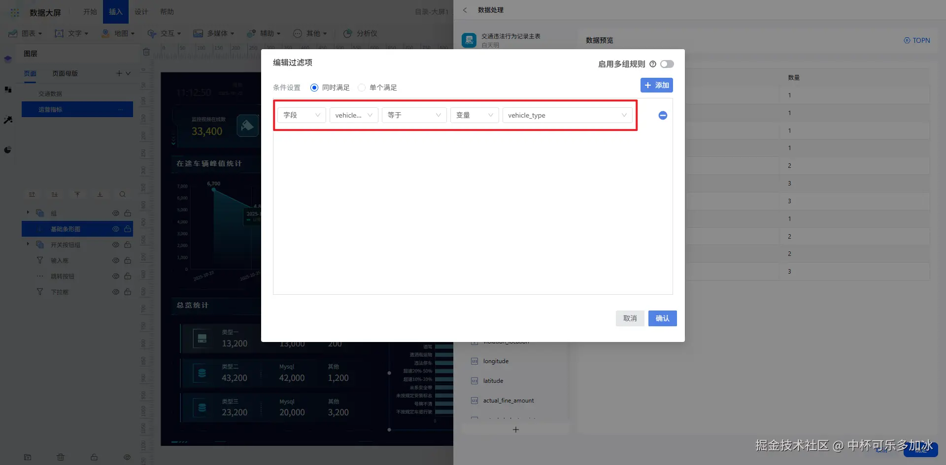Open the 等于 operator dropdown

click(414, 115)
